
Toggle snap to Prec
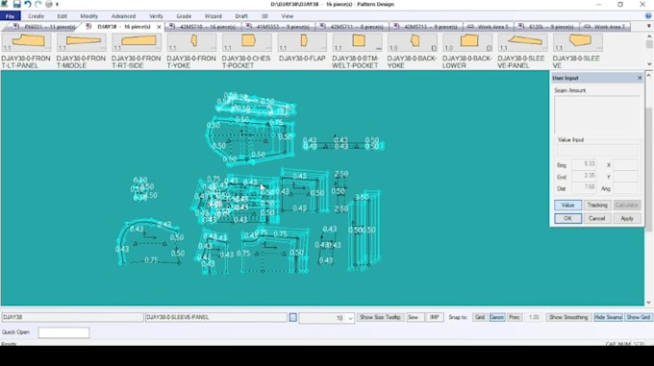point(515,317)
